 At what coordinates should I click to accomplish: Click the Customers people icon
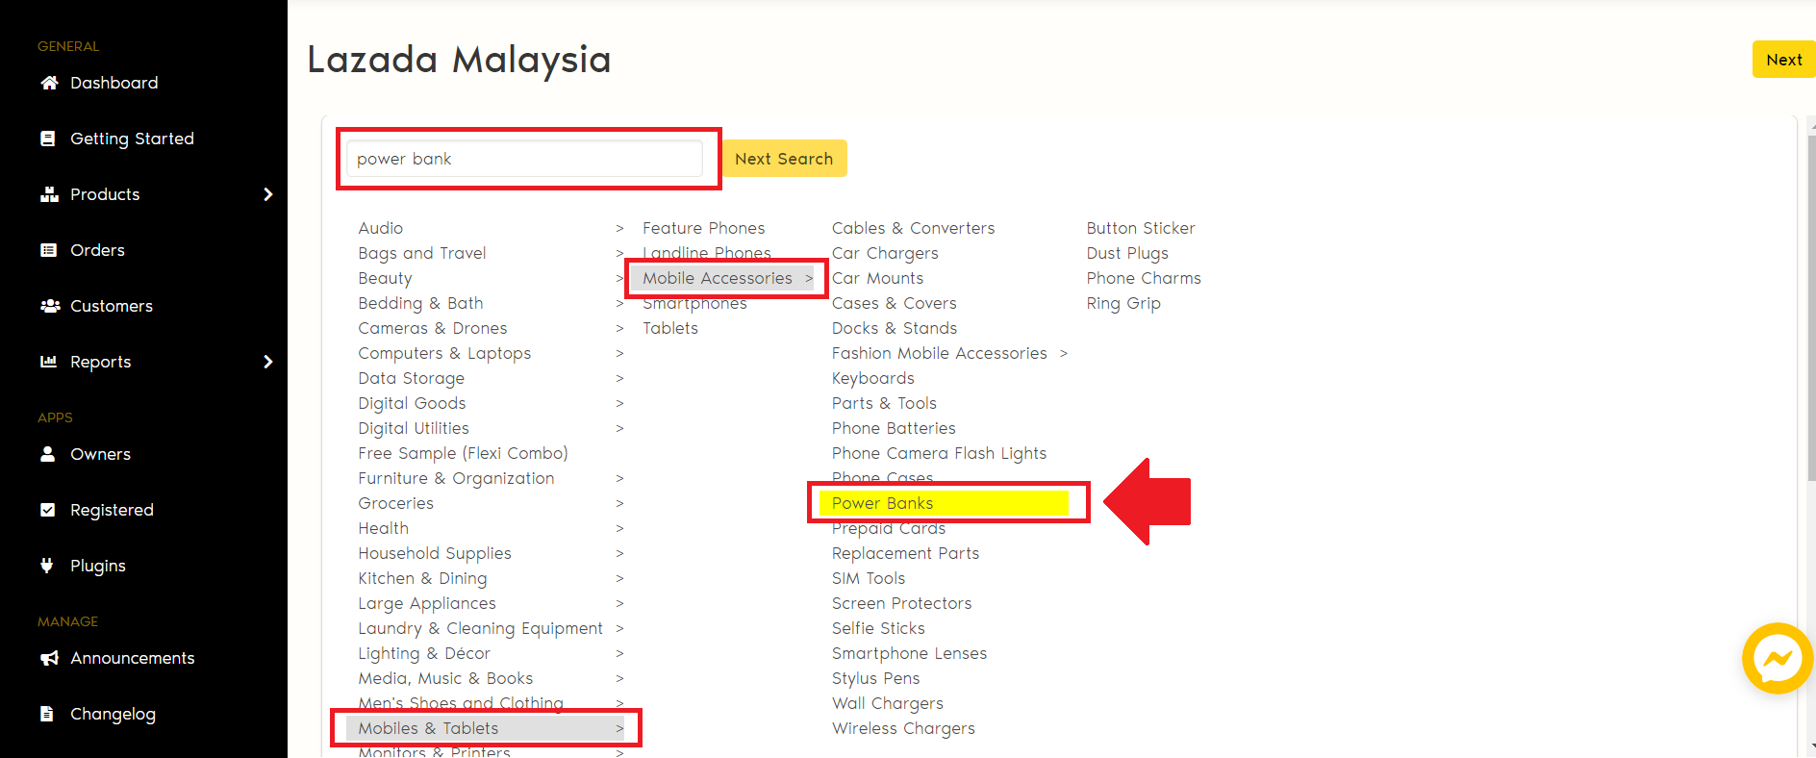[50, 306]
